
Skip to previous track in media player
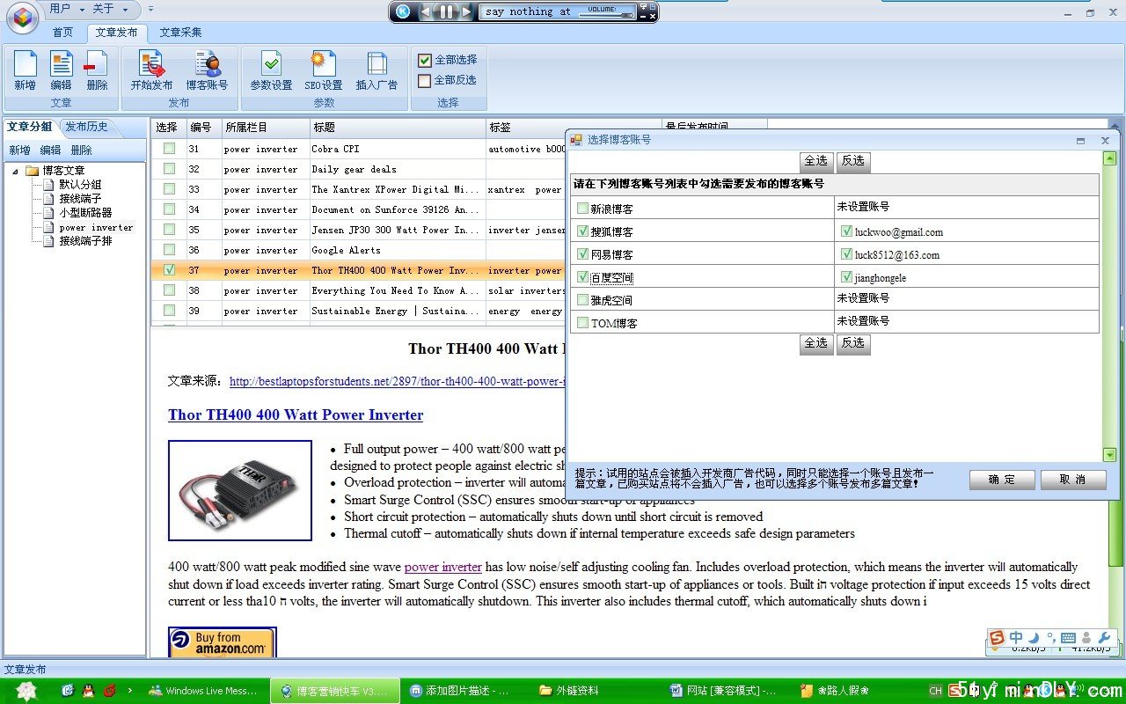tap(427, 11)
